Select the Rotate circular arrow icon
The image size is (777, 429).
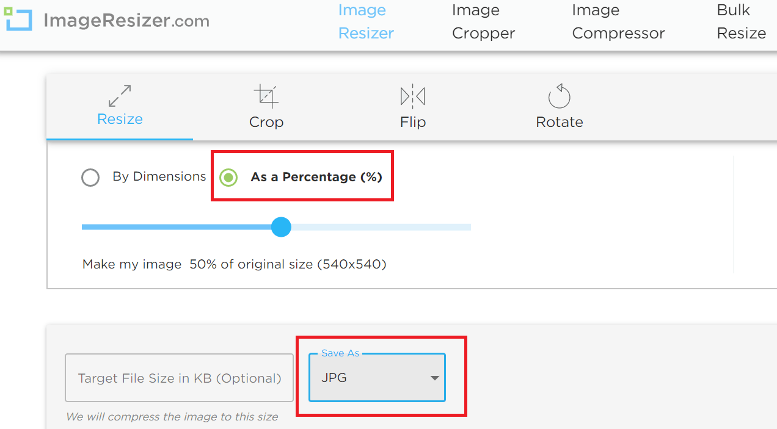point(559,96)
